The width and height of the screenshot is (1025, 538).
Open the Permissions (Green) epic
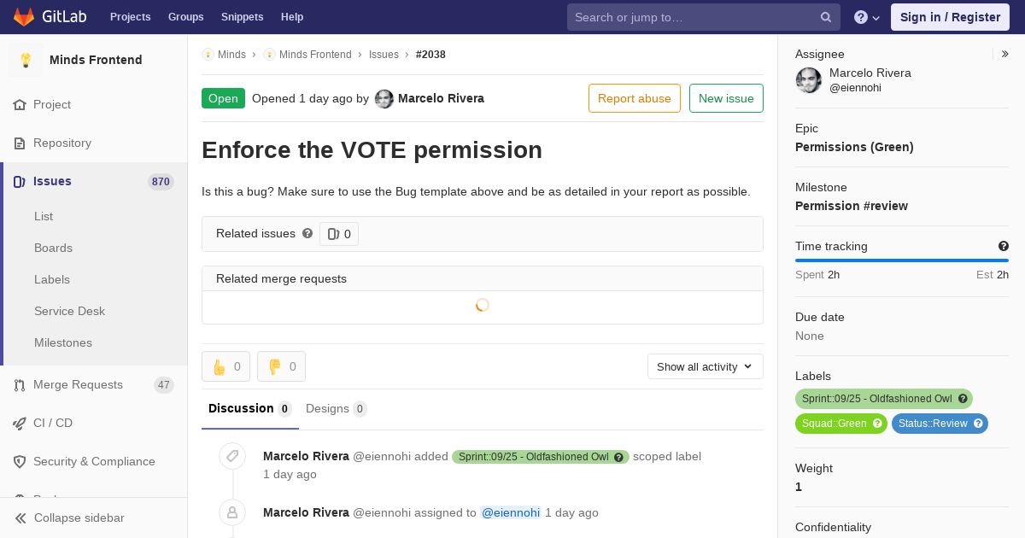coord(854,147)
